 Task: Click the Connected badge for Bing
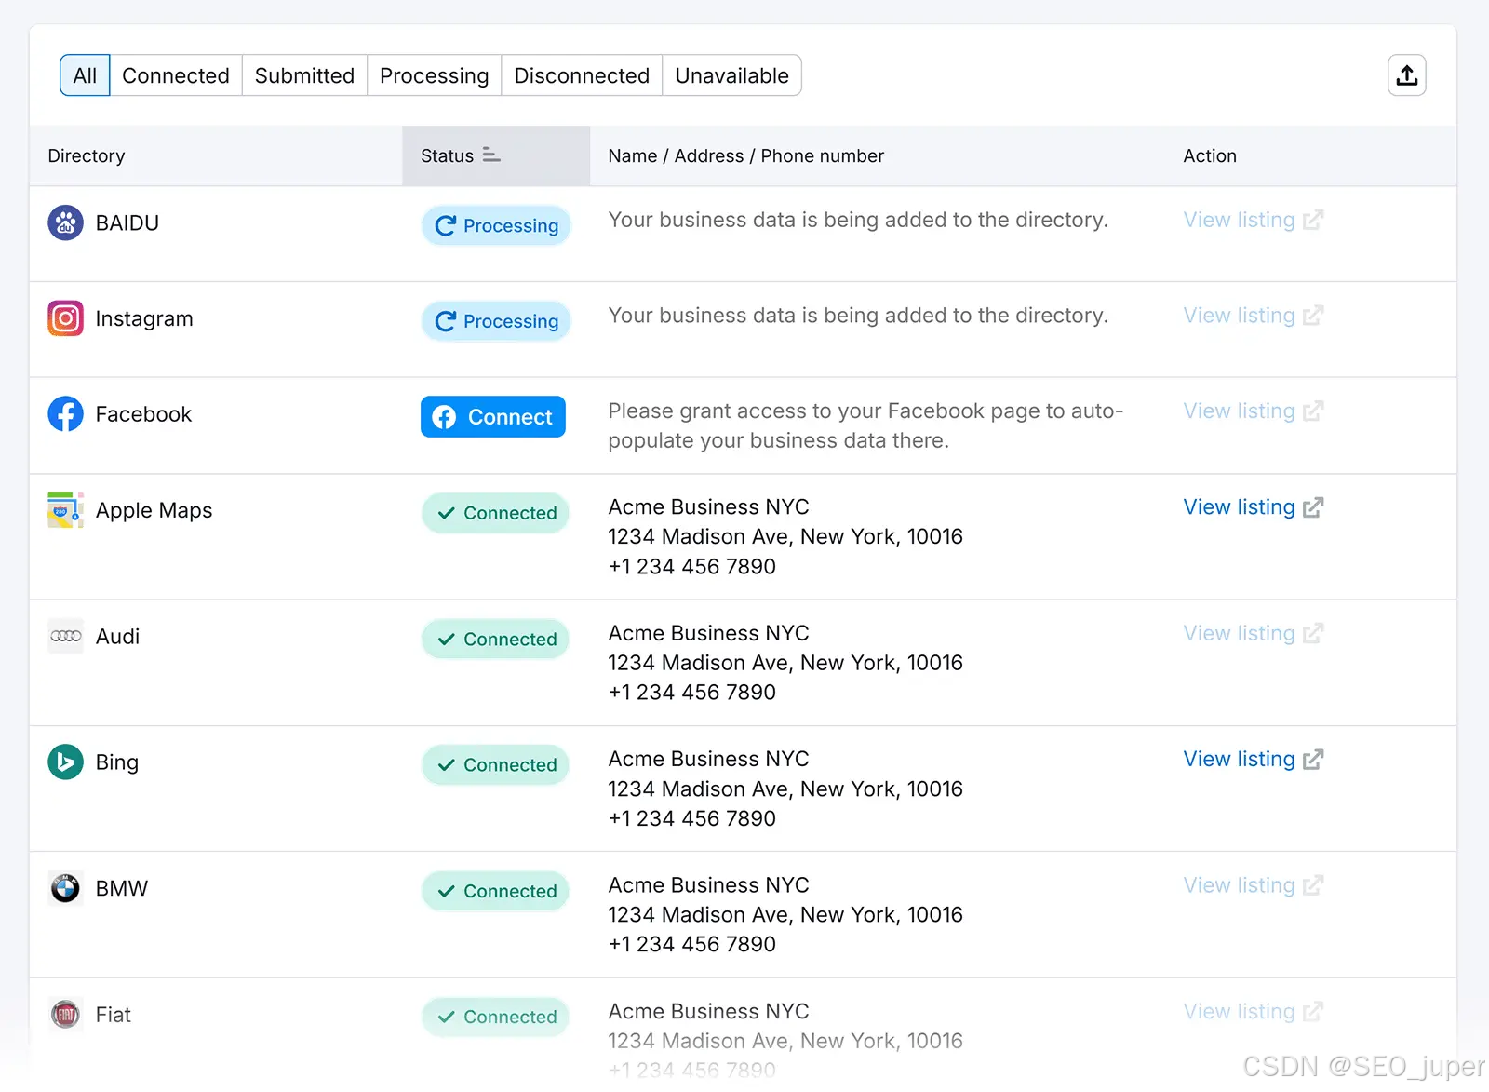tap(495, 765)
